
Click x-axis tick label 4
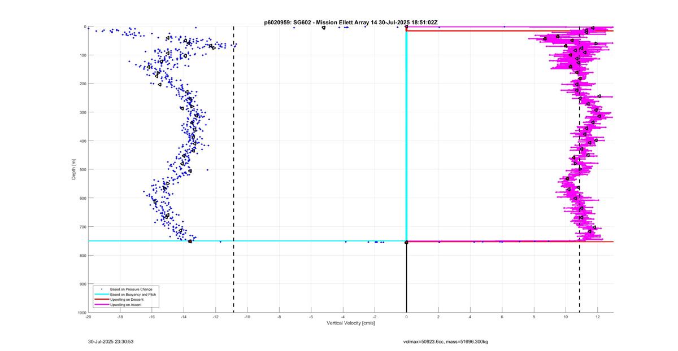coord(470,317)
